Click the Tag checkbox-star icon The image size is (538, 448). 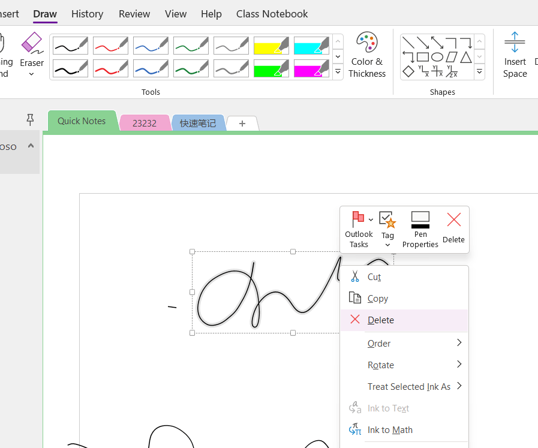point(387,220)
